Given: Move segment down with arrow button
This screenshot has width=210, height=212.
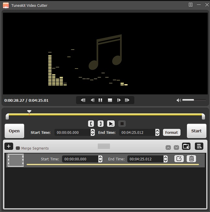Looking at the screenshot, I should [176, 148].
